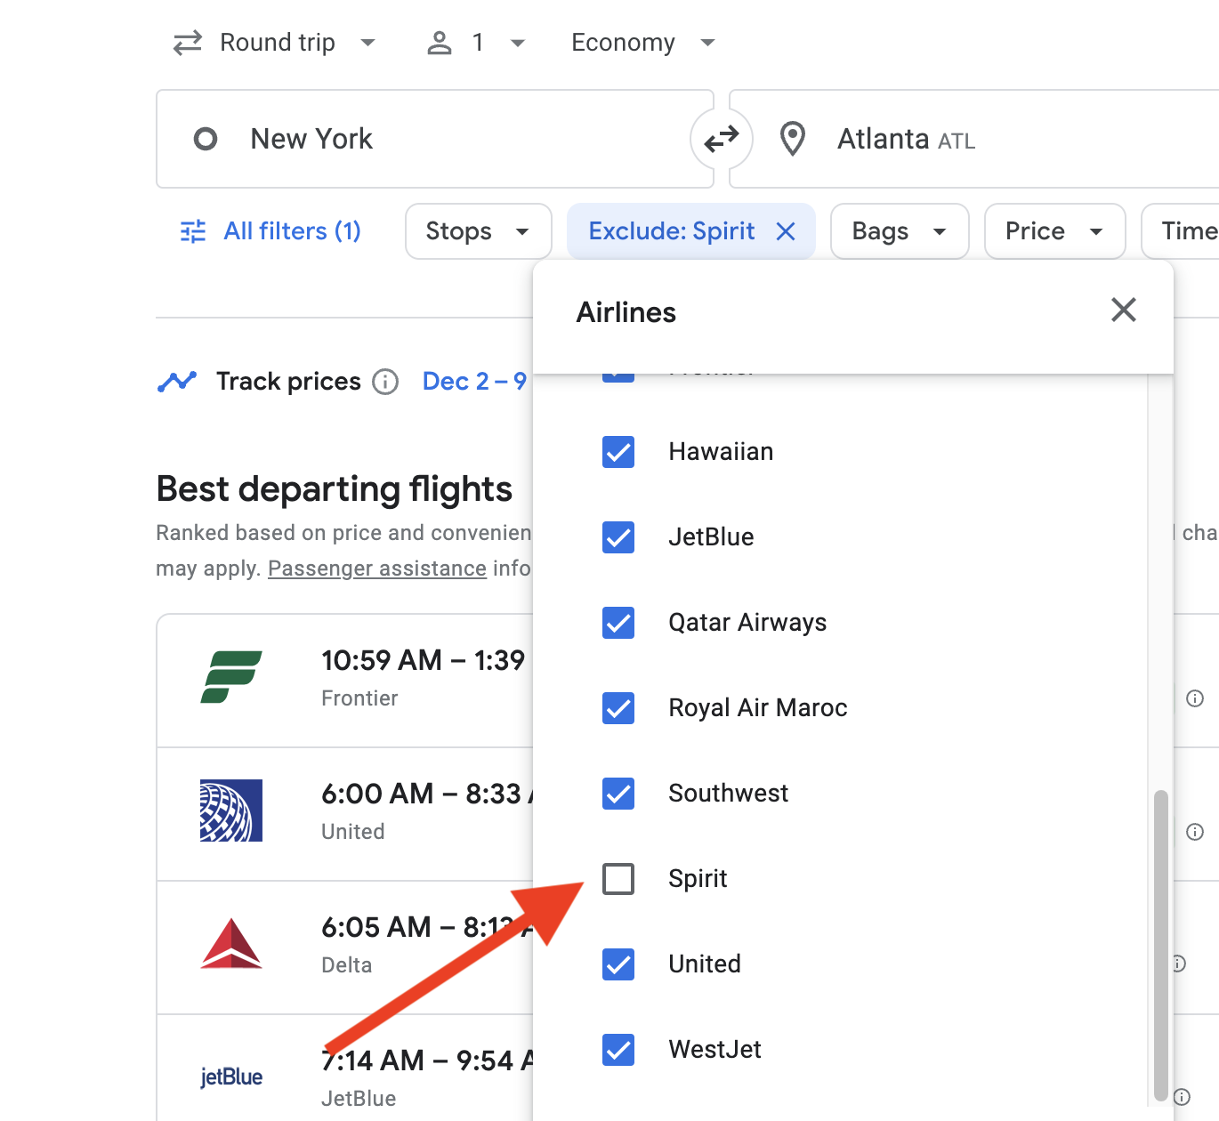
Task: Open the passenger count dropdown
Action: click(477, 43)
